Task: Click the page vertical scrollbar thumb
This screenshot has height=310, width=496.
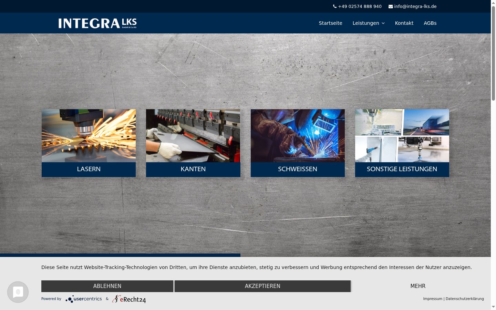Action: point(493,53)
